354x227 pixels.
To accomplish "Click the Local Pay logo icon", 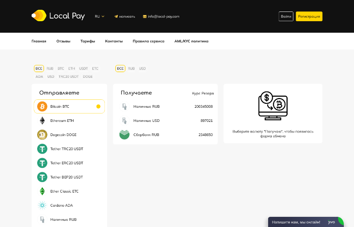I will (39, 16).
